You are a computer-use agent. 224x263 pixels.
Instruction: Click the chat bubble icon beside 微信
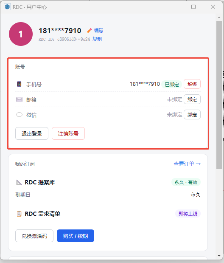tap(19, 115)
